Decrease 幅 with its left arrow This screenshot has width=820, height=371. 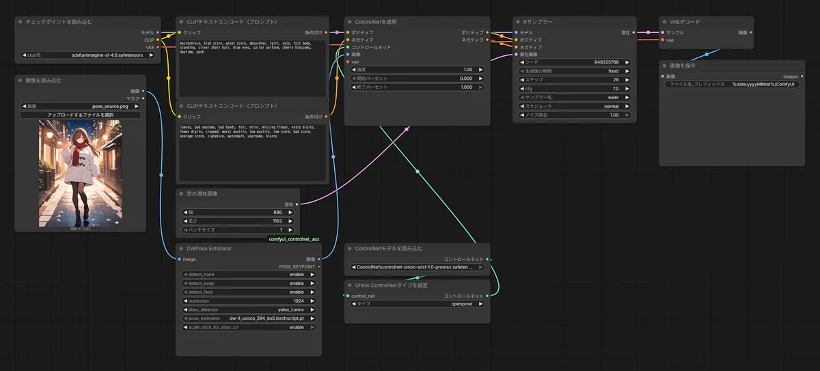[x=186, y=212]
